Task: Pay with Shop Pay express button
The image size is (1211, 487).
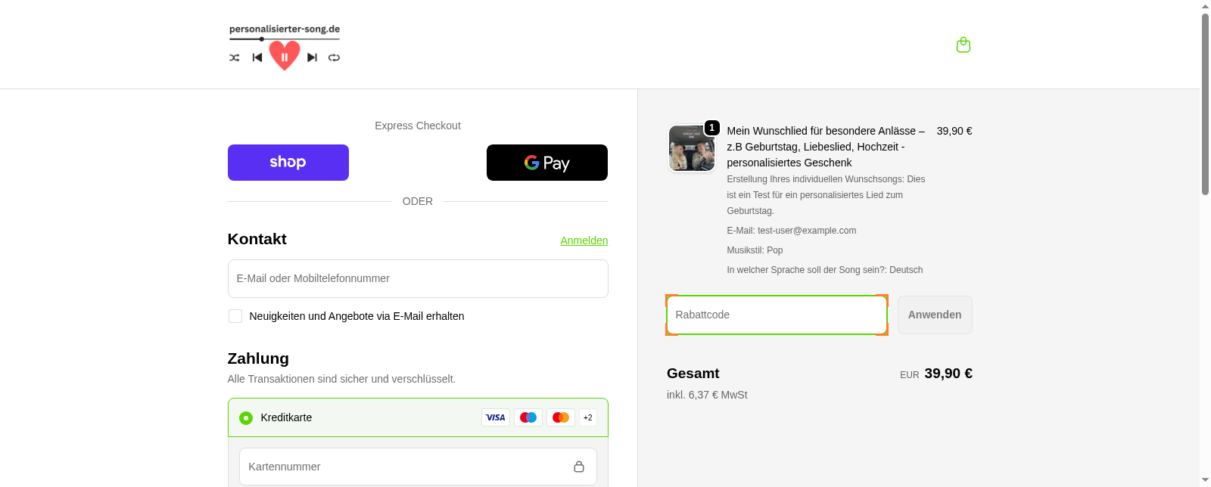Action: [288, 163]
